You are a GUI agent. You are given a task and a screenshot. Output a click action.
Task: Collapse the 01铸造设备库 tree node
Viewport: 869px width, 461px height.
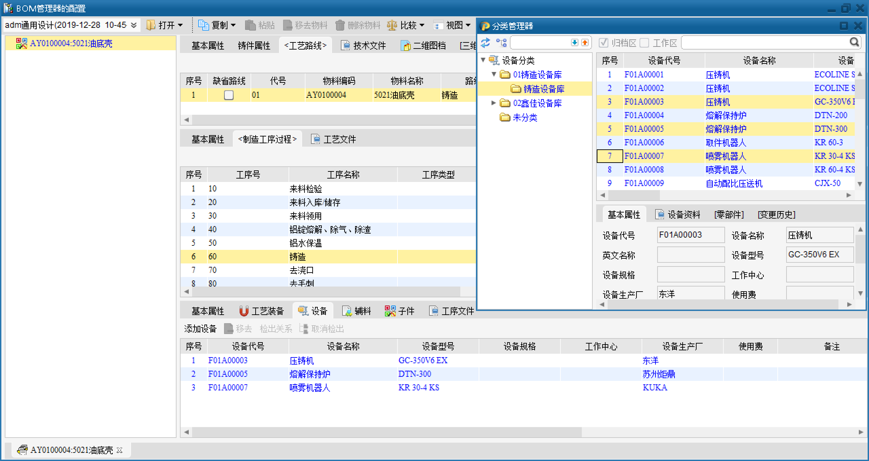coord(494,74)
